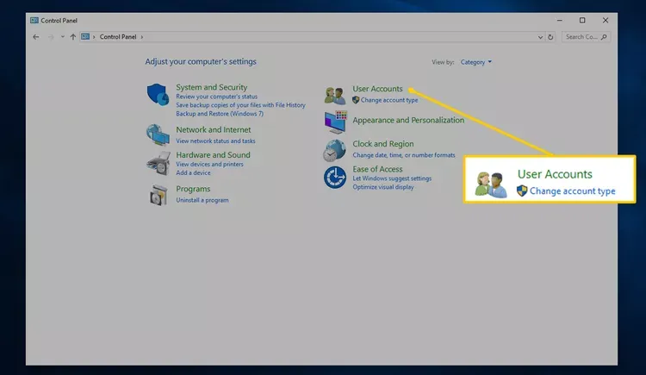The width and height of the screenshot is (646, 375).
Task: Open the User Accounts heading link
Action: point(377,89)
